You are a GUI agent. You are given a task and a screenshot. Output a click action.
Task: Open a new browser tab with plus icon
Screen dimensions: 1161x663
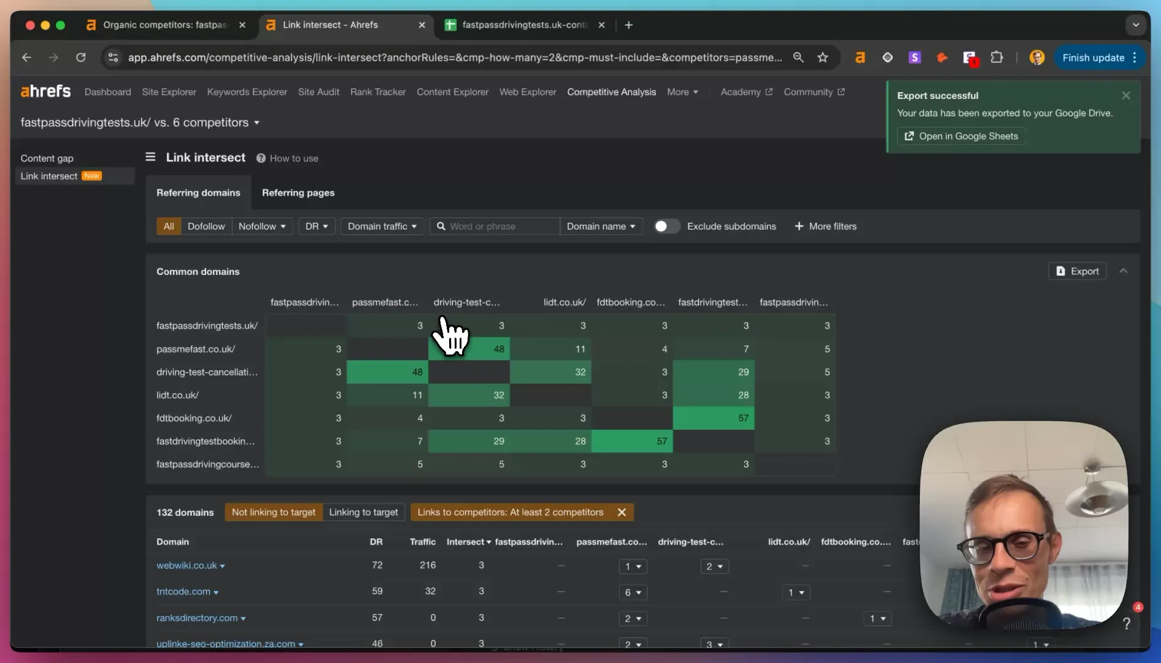tap(628, 25)
